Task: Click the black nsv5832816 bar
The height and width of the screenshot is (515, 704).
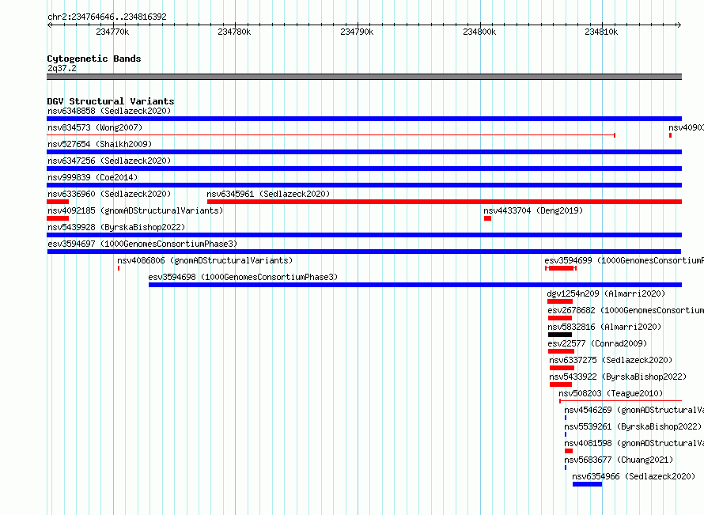Action: tap(560, 335)
